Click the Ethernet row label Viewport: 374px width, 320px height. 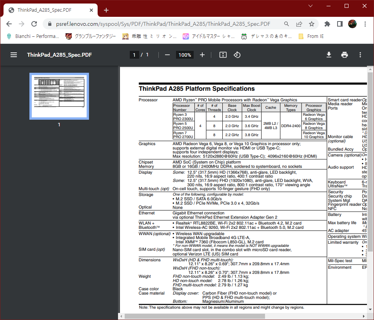coord(147,213)
